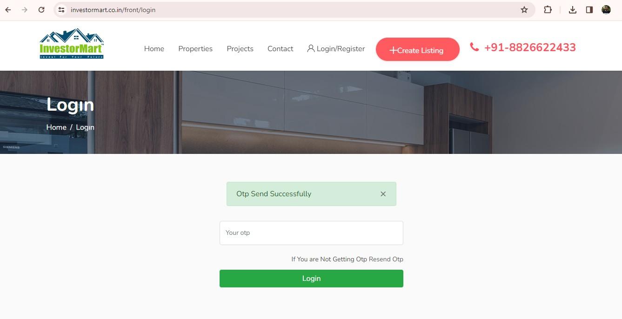
Task: Open Login/Register link
Action: tap(336, 49)
